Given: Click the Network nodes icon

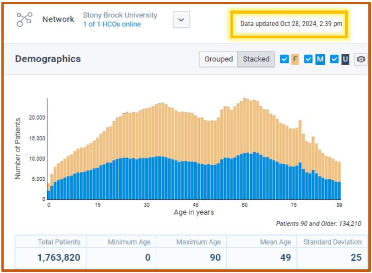Looking at the screenshot, I should (24, 19).
